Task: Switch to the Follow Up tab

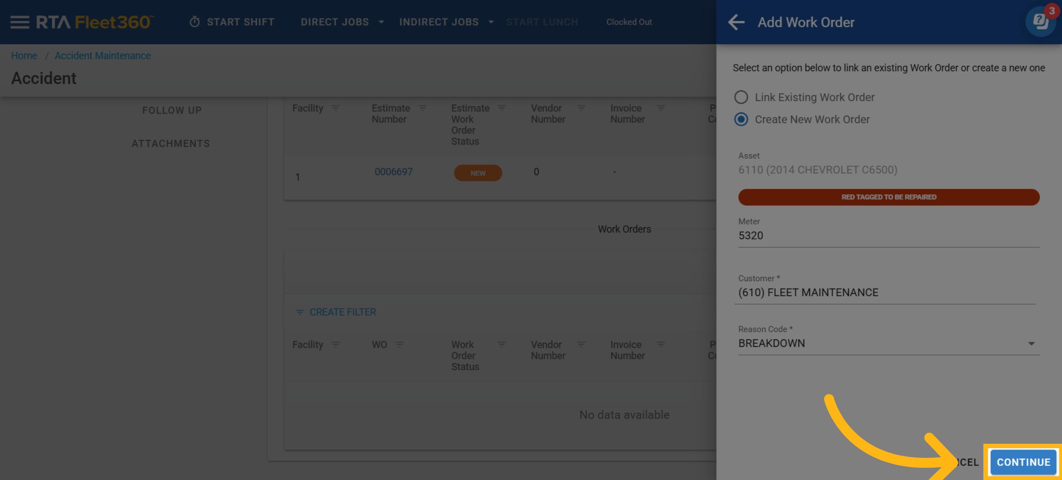Action: click(x=172, y=110)
